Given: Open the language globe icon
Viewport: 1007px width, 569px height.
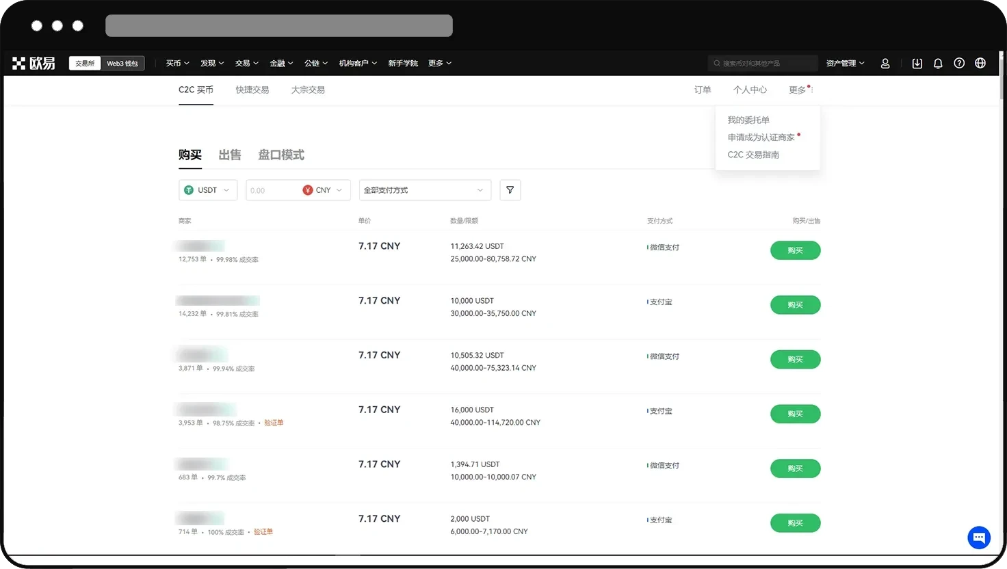Looking at the screenshot, I should pyautogui.click(x=980, y=63).
